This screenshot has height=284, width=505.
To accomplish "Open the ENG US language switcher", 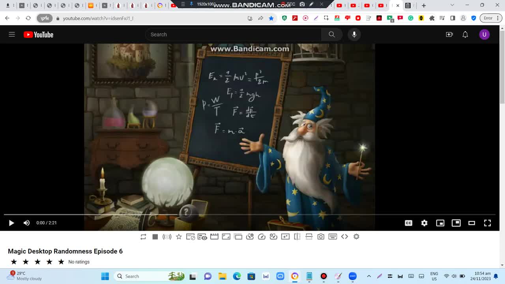I will click(x=434, y=276).
